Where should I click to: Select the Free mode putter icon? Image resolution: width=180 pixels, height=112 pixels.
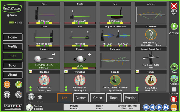pyautogui.click(x=174, y=67)
